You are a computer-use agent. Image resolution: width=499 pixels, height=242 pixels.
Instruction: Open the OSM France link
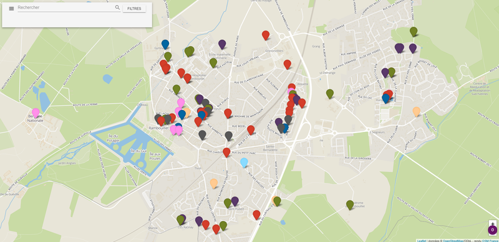pos(490,241)
